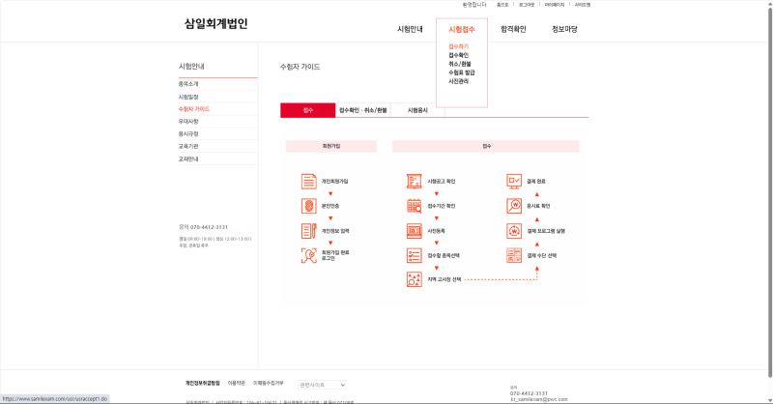Open the 시험안내 top menu
773x404 pixels.
click(410, 29)
